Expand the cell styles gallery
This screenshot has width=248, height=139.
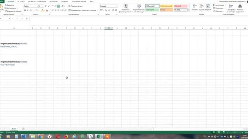pos(189,10)
